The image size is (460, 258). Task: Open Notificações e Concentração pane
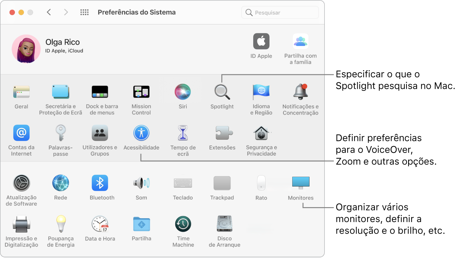(301, 92)
